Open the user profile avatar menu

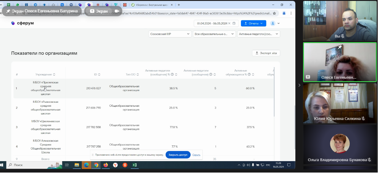273,23
